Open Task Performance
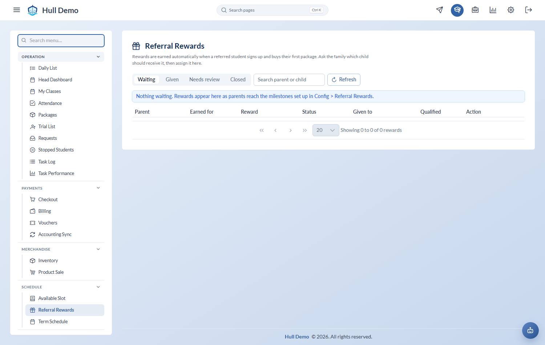This screenshot has width=545, height=345. 65,173
